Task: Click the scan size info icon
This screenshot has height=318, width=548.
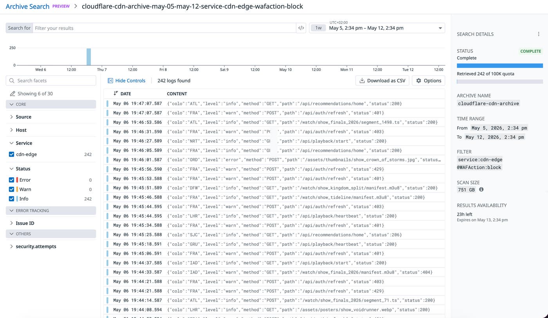Action: (481, 189)
